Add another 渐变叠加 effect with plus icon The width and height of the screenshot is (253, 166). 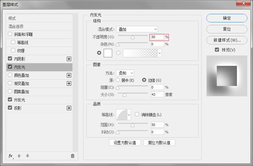point(69,83)
